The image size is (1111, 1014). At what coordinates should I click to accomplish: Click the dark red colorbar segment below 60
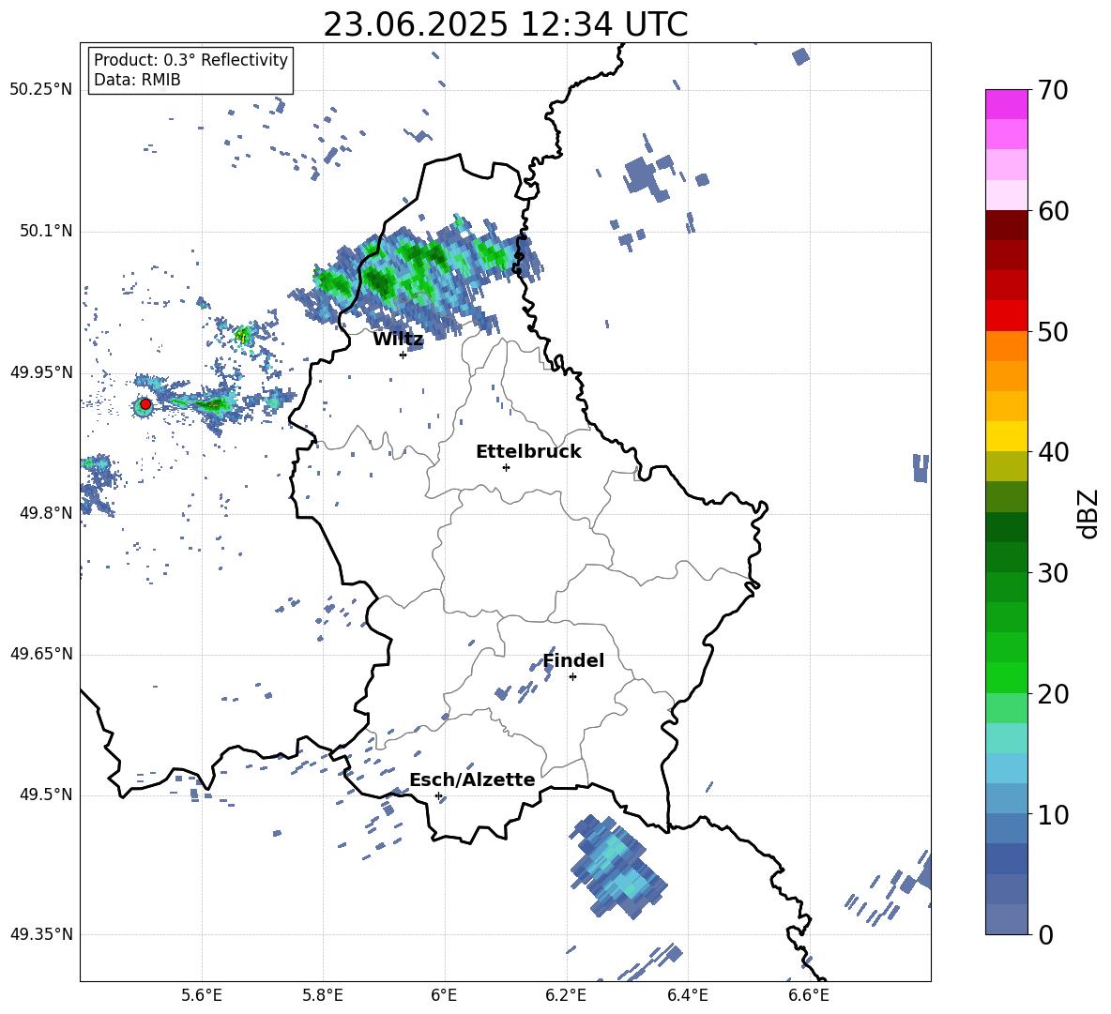tap(1006, 225)
